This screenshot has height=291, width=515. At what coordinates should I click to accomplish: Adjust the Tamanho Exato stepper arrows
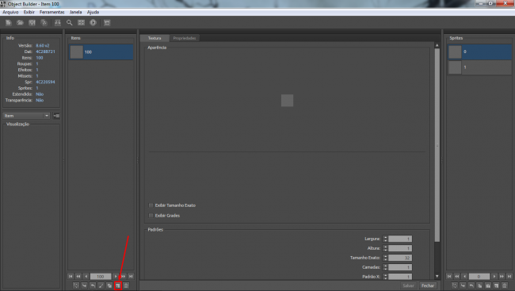[x=385, y=258]
